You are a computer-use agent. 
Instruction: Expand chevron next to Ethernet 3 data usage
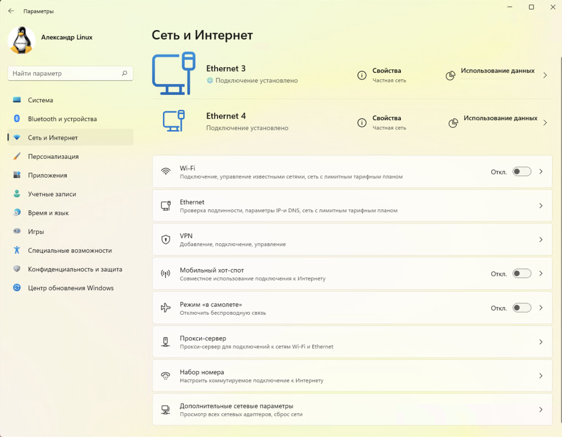pos(545,75)
